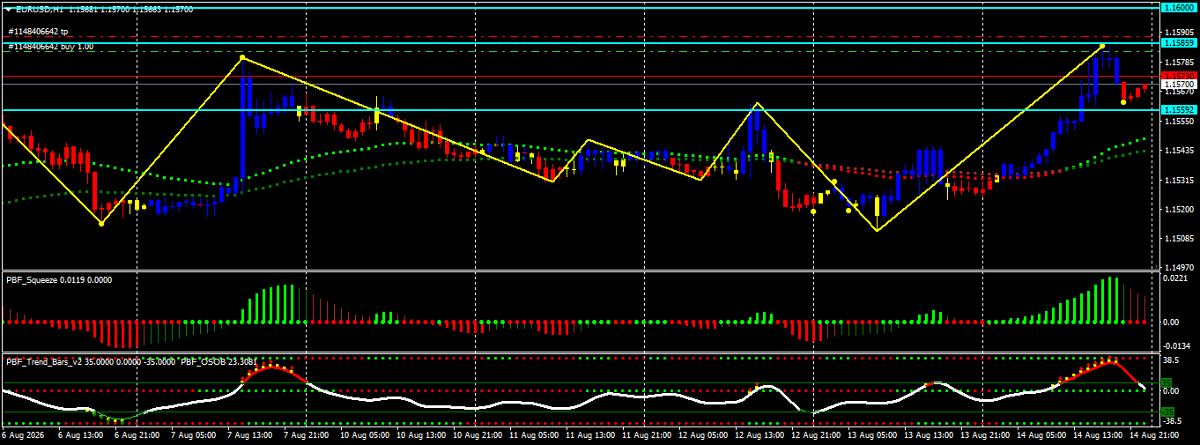The height and width of the screenshot is (445, 1200).
Task: Click the 6 Aug 21:00 time label
Action: click(137, 435)
